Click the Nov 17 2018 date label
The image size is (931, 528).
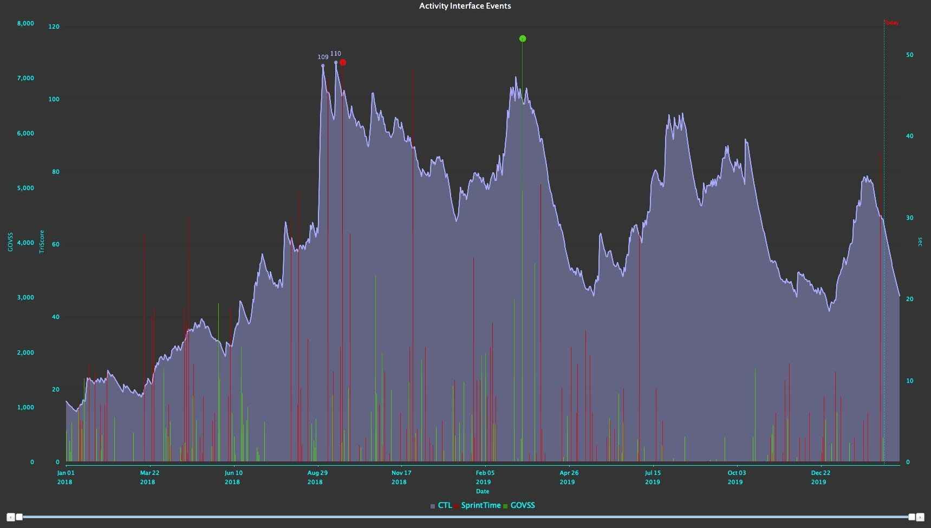(x=401, y=477)
